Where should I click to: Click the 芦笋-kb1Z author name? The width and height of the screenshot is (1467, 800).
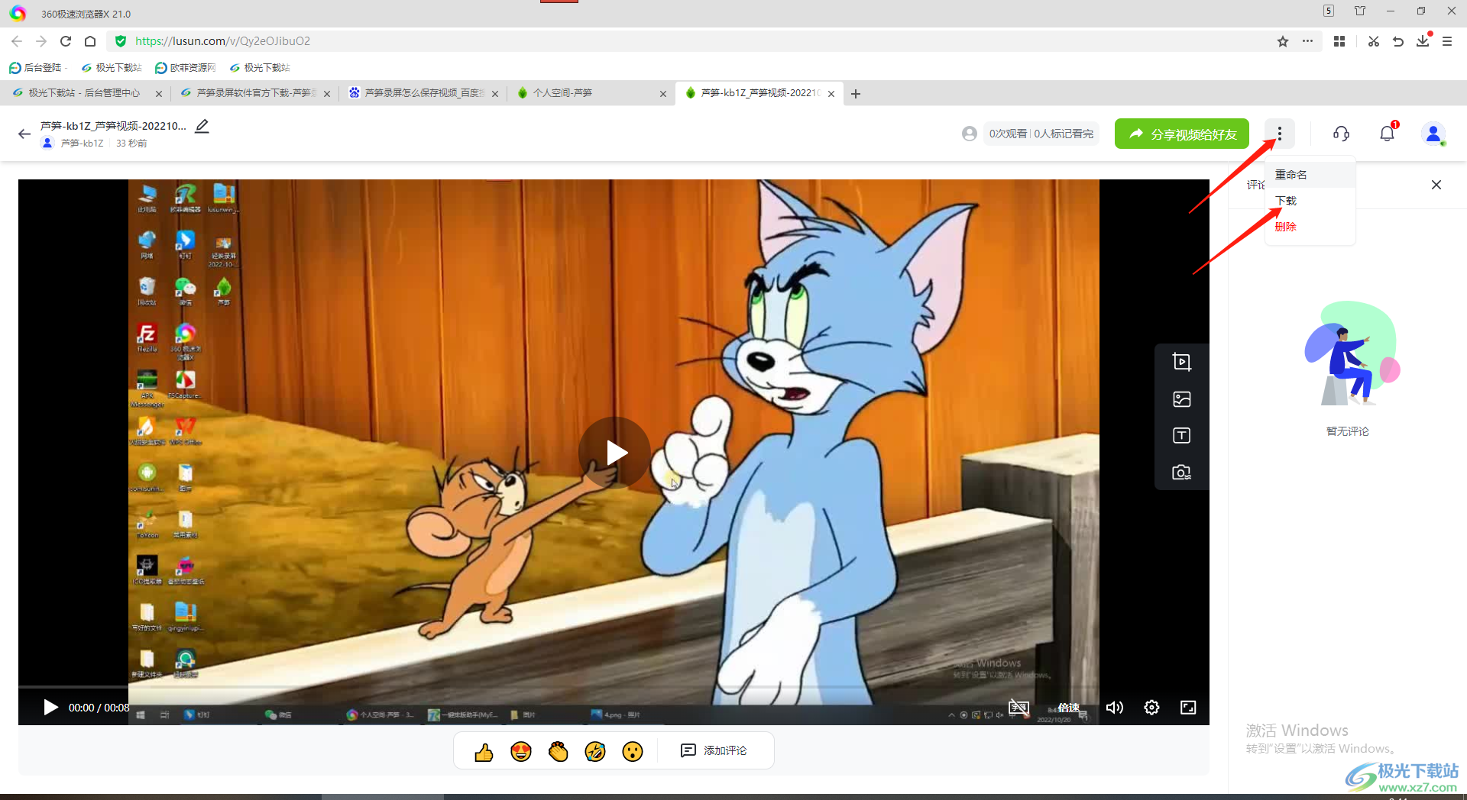[82, 144]
